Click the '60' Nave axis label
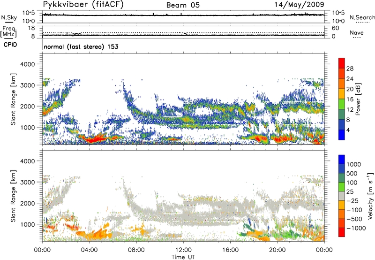Image resolution: width=375 pixels, height=260 pixels. [336, 28]
